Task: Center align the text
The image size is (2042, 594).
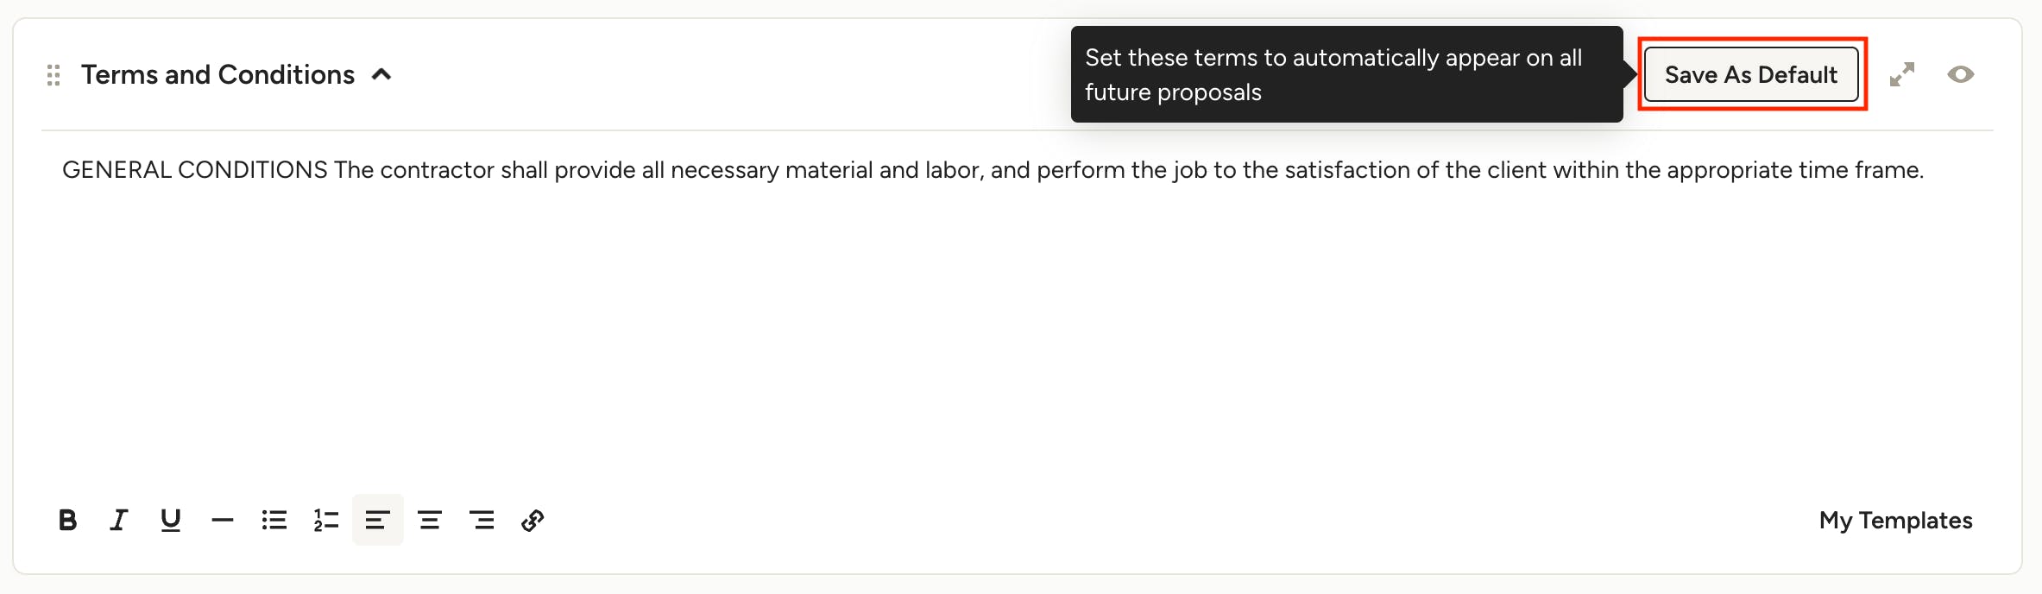Action: coord(430,520)
